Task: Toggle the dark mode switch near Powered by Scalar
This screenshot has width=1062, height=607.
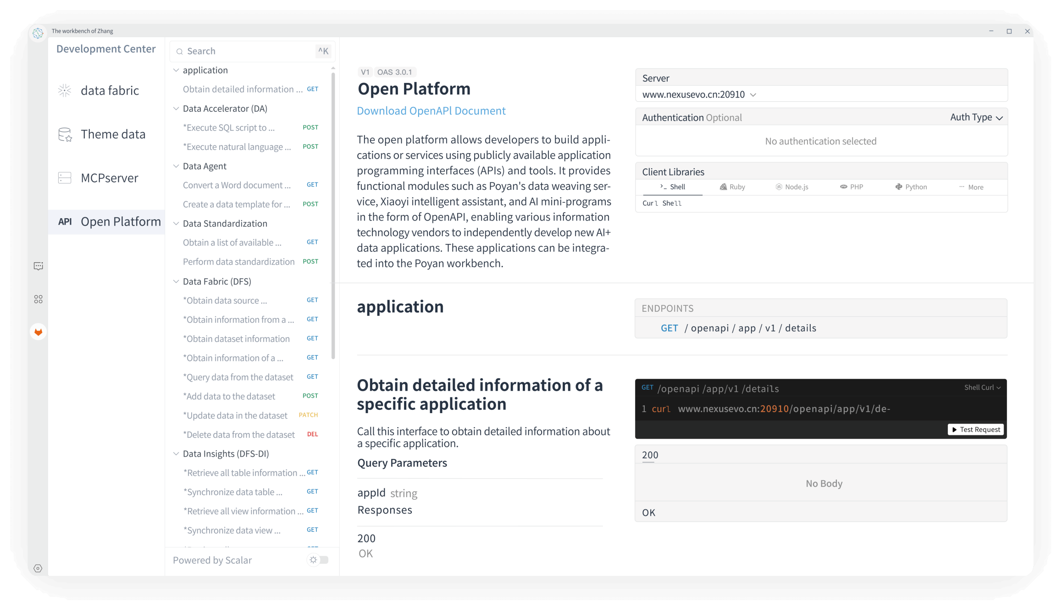Action: pyautogui.click(x=324, y=560)
